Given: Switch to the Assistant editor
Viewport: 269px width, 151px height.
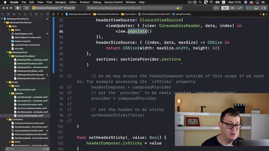Looking at the screenshot, I should pyautogui.click(x=232, y=8).
